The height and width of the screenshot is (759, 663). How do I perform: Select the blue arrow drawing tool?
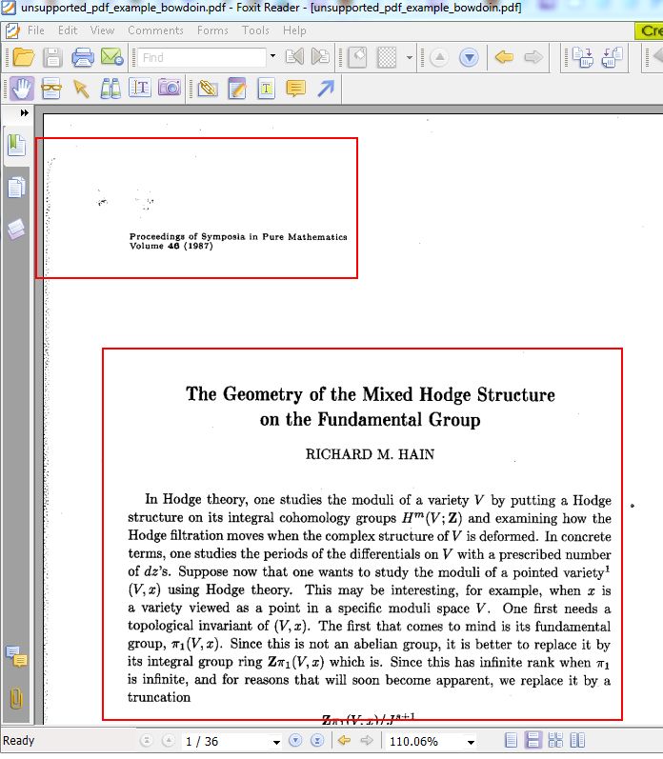326,89
